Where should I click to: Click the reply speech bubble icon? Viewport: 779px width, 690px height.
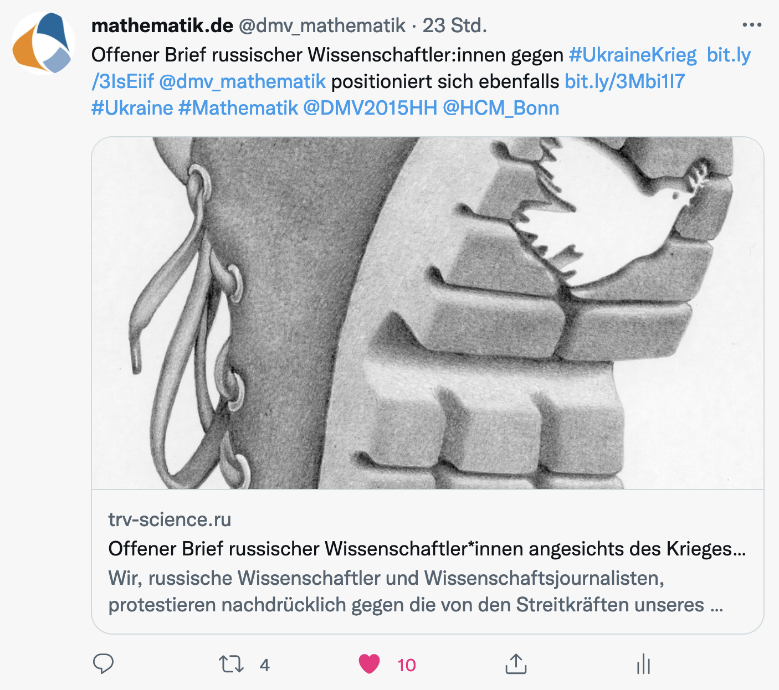[103, 663]
